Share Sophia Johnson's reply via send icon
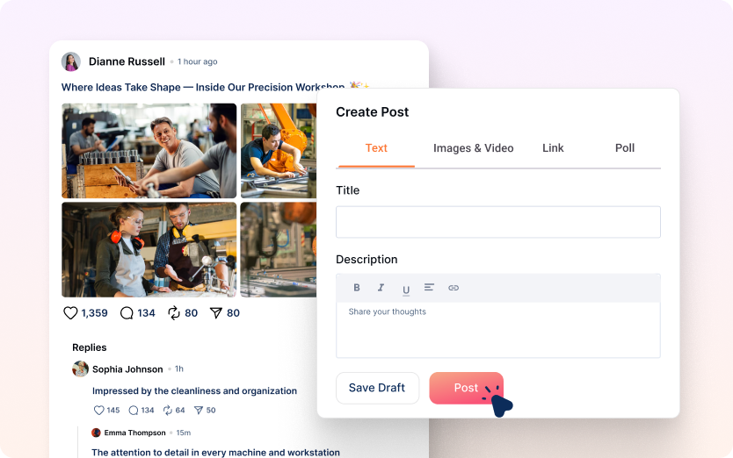Image resolution: width=733 pixels, height=458 pixels. [199, 410]
